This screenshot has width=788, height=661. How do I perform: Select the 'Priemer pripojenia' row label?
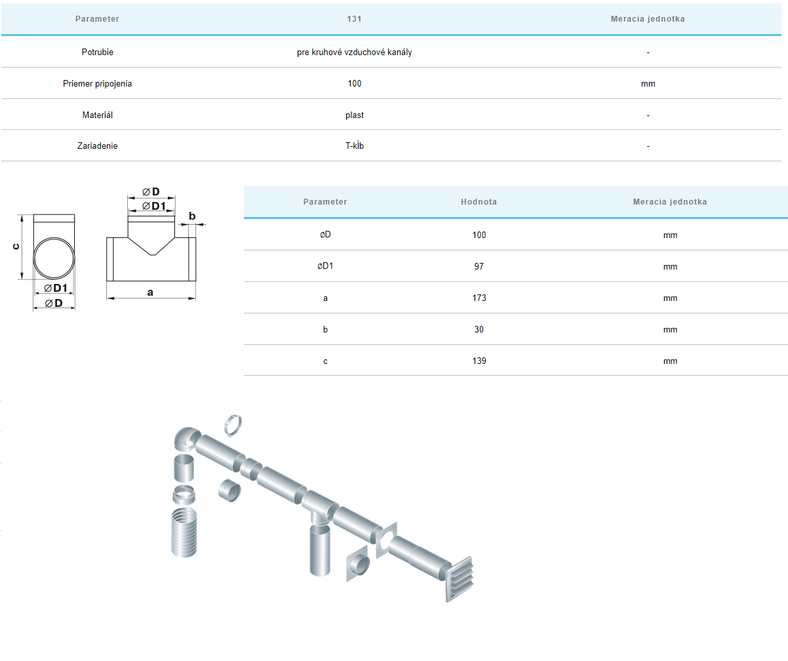[x=97, y=84]
